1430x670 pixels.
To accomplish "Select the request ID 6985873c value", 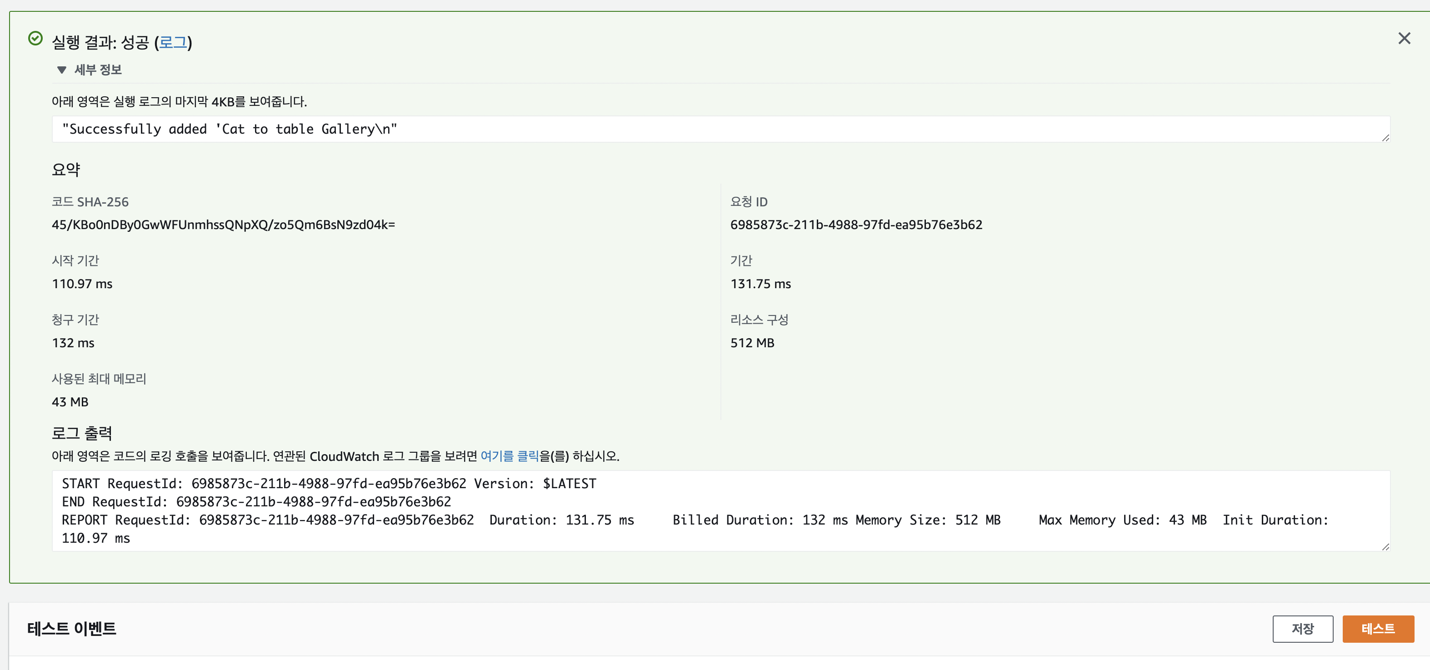I will [856, 224].
